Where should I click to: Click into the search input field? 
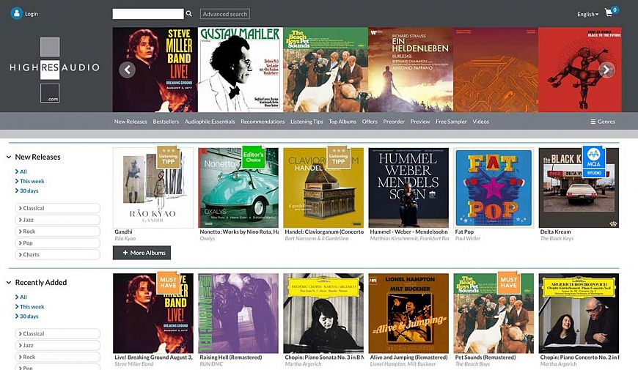[x=147, y=14]
